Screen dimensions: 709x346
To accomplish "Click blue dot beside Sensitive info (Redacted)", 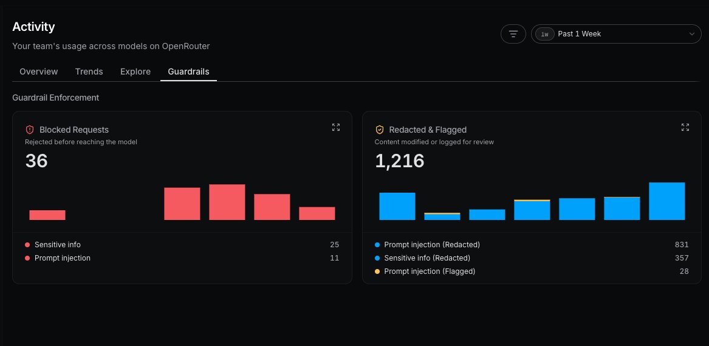I will coord(377,258).
